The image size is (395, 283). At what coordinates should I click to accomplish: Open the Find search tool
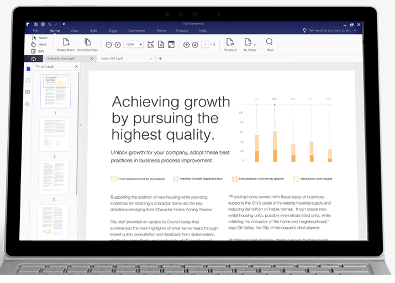pos(270,42)
